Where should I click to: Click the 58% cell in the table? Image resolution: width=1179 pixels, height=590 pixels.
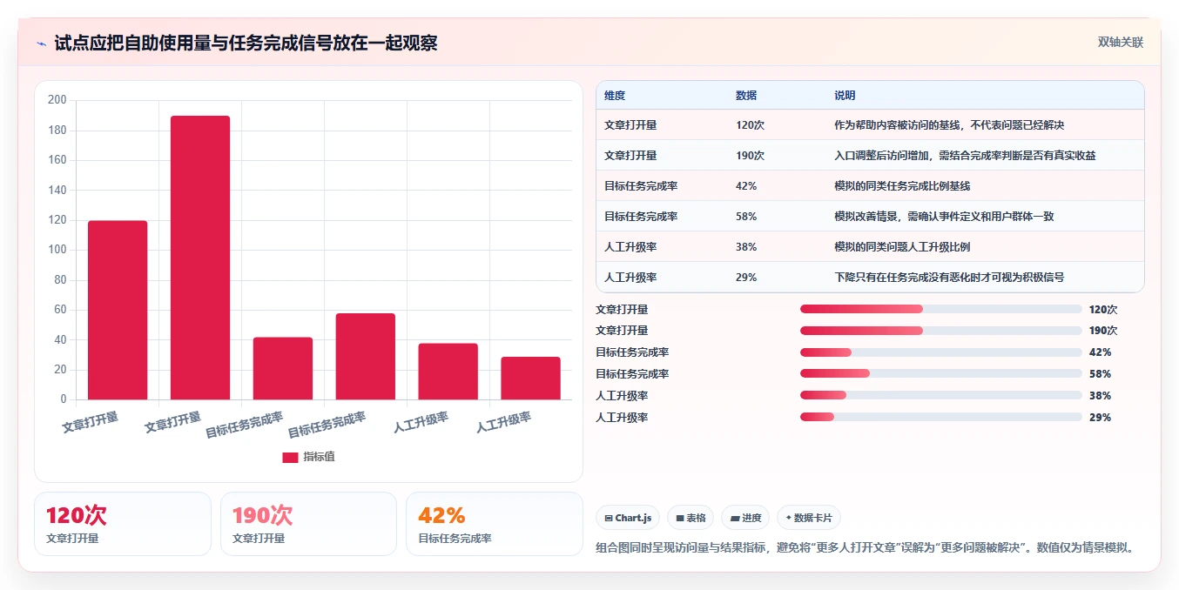746,217
